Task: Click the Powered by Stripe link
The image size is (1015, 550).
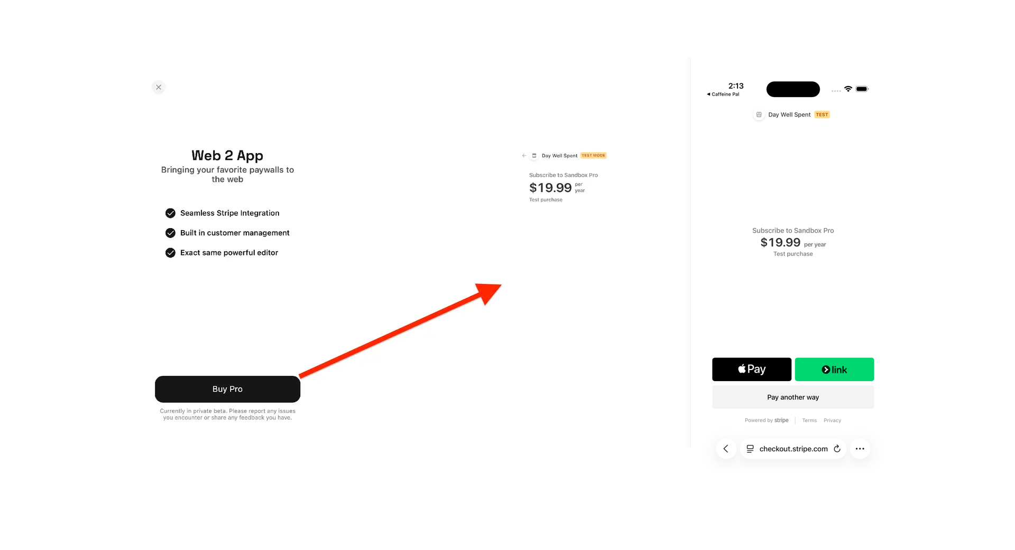Action: 767,421
